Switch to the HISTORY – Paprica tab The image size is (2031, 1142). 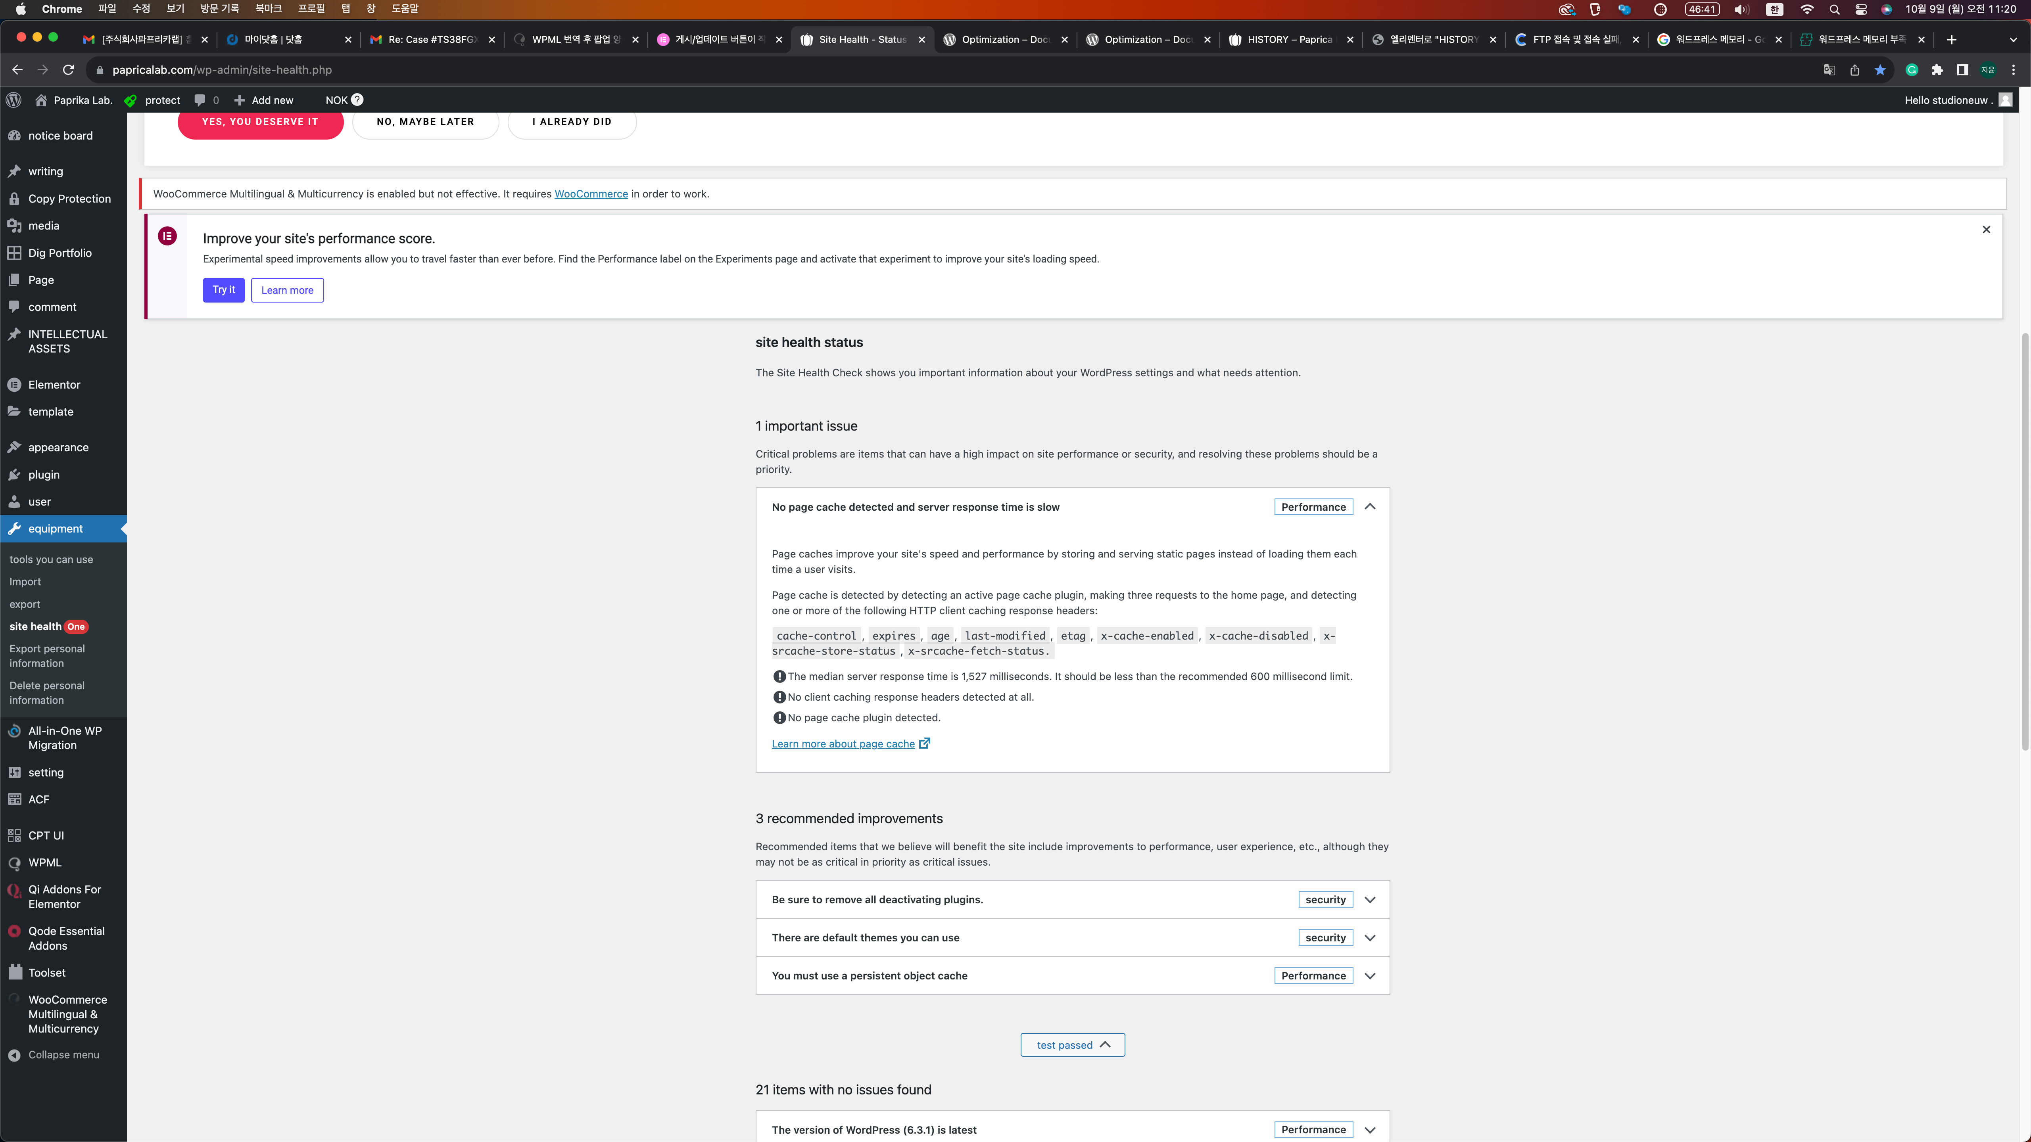[1290, 39]
